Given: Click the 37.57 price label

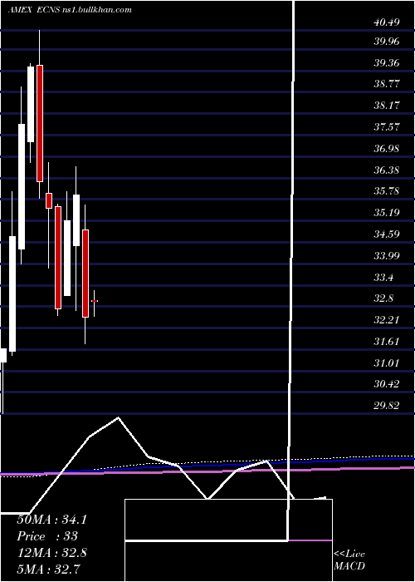Looking at the screenshot, I should pos(387,127).
